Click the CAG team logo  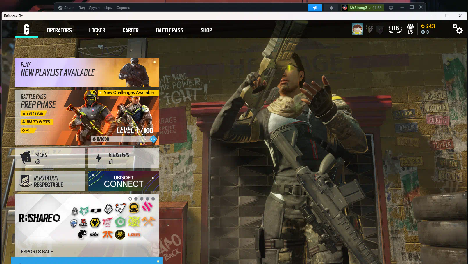coord(83,223)
